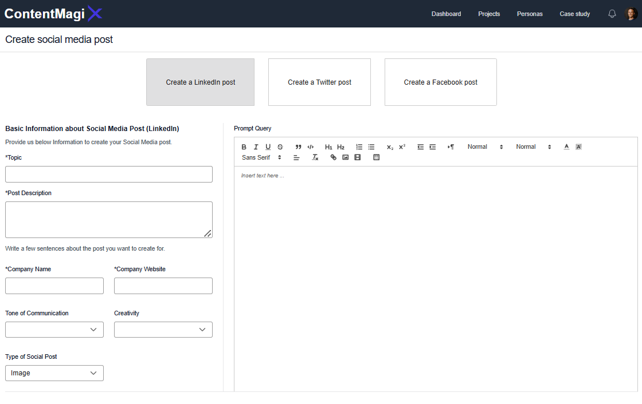
Task: Apply strikethrough formatting
Action: click(x=280, y=147)
